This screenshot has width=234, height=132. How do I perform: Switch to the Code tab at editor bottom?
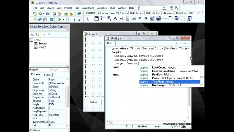point(175,126)
